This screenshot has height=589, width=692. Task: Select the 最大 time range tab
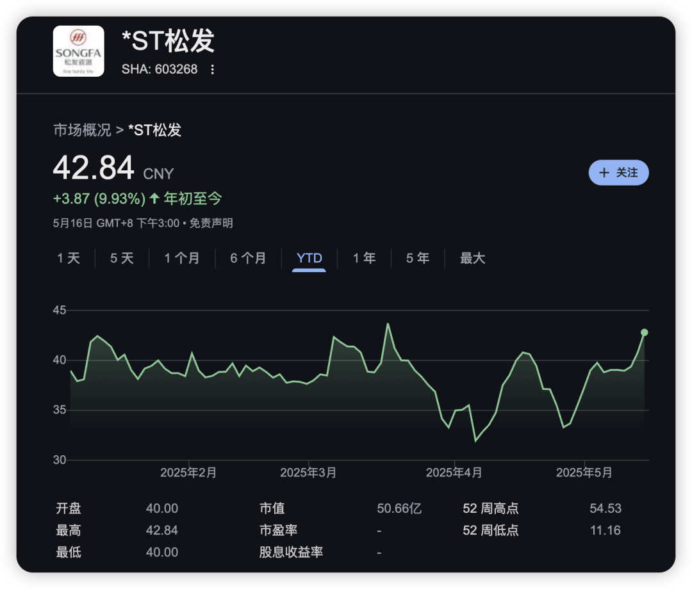[x=473, y=258]
